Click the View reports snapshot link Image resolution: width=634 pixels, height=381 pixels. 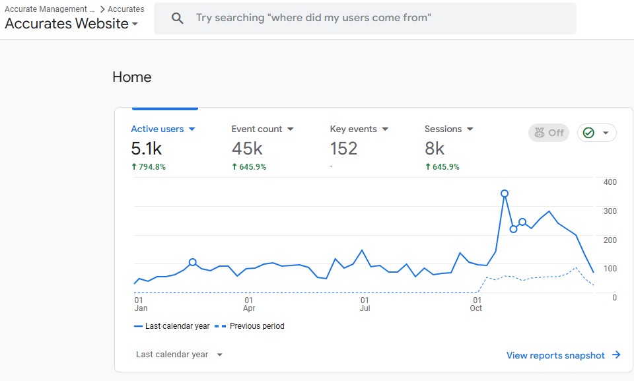(x=555, y=355)
